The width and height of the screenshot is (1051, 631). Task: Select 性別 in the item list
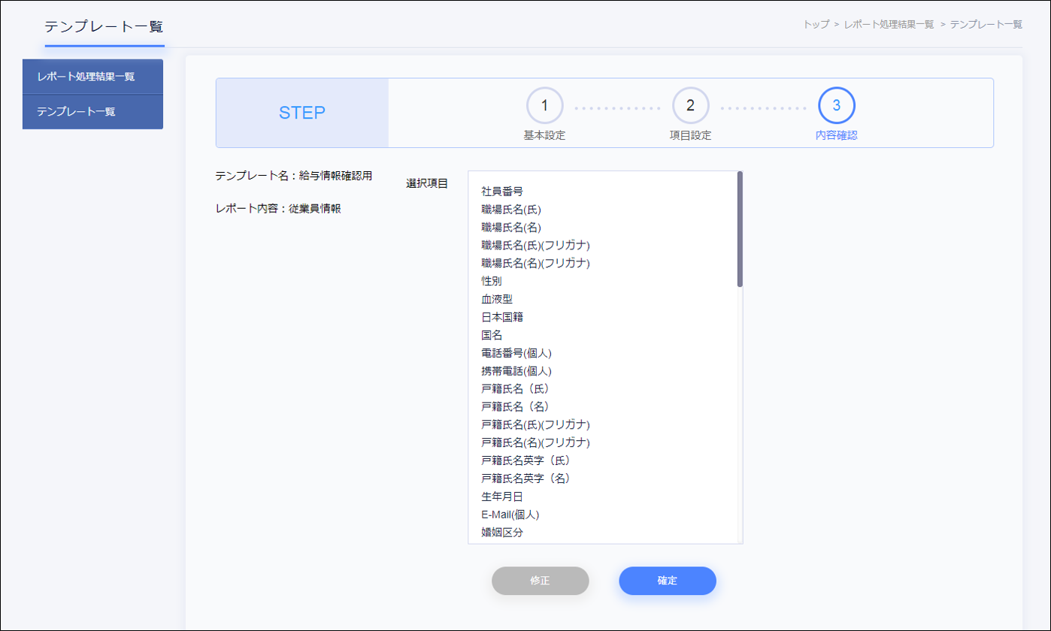coord(492,281)
